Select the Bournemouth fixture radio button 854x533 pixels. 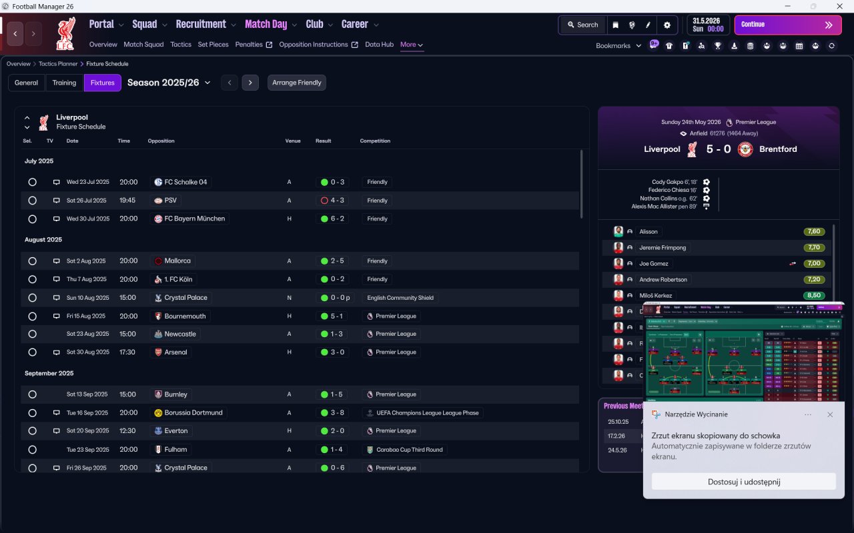(x=32, y=316)
